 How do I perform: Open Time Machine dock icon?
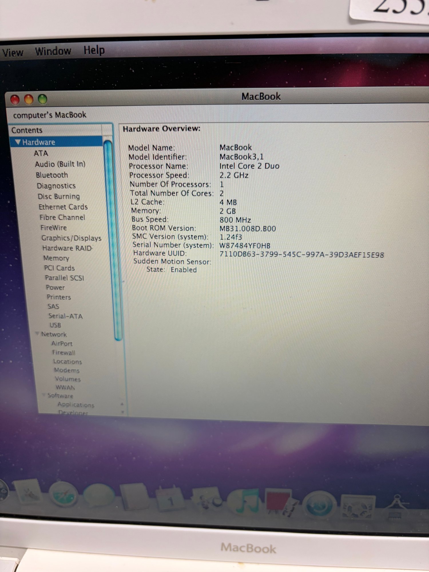pos(319,505)
